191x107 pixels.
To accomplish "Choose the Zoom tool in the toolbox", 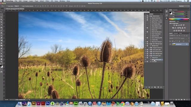I will click(1, 62).
